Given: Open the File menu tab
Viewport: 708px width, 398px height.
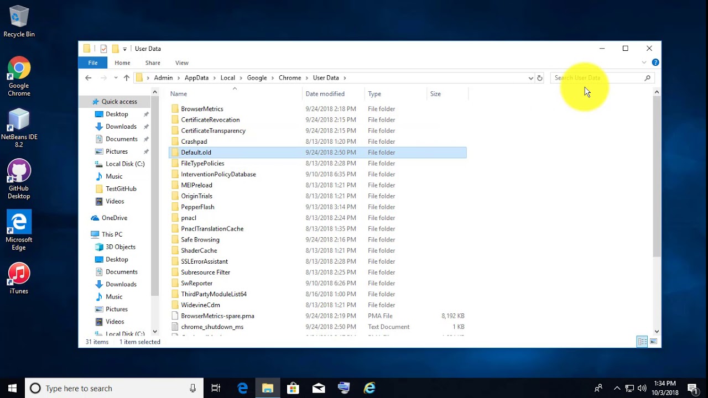Looking at the screenshot, I should click(x=93, y=63).
